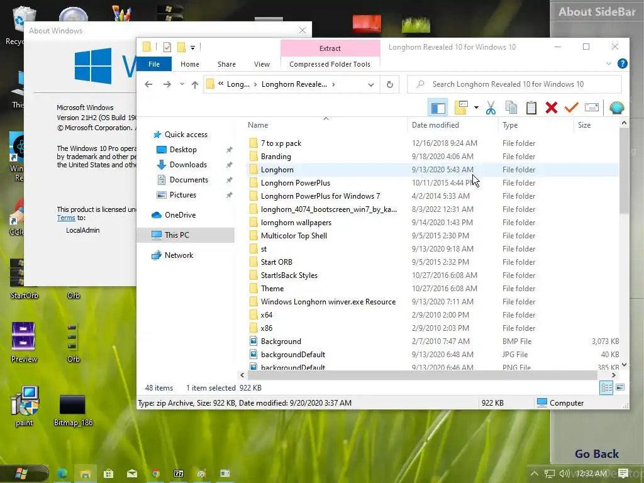This screenshot has width=644, height=483.
Task: Expand the address bar history dropdown
Action: tap(371, 85)
